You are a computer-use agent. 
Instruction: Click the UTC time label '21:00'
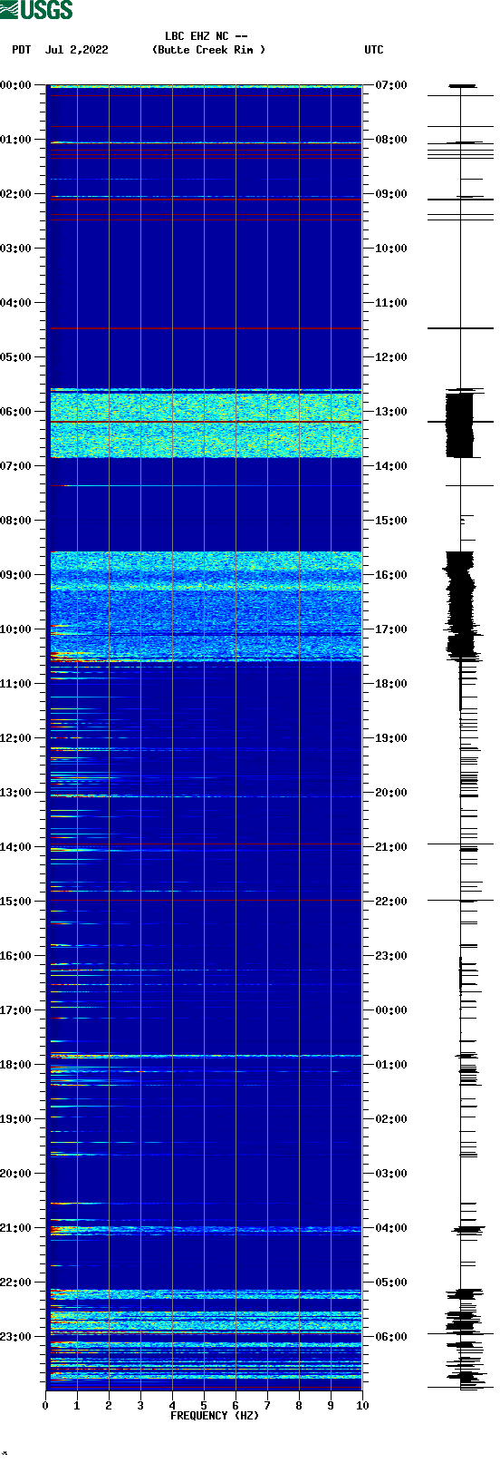point(391,847)
